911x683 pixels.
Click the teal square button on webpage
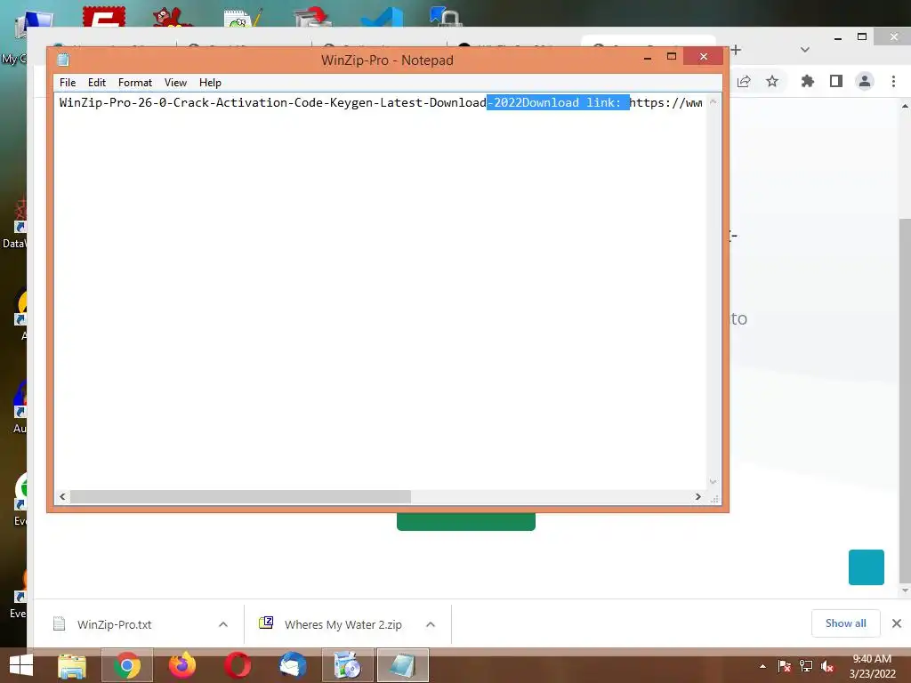[x=867, y=567]
